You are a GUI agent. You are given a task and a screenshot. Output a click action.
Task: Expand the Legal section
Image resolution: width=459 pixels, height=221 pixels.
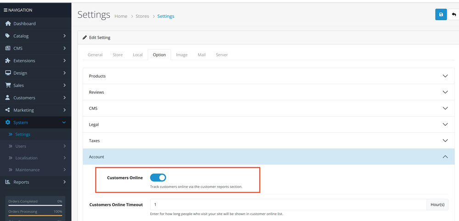tap(269, 124)
